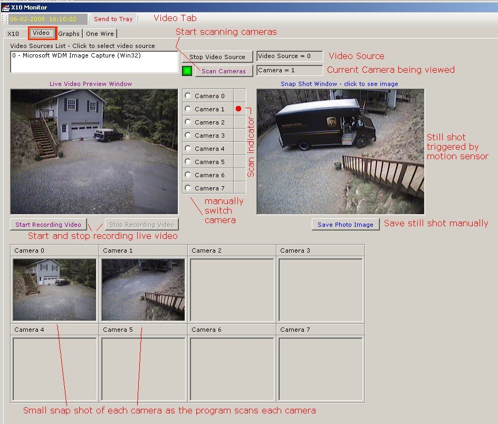Click the Camera 0 small snapshot thumbnail
498x424 pixels.
coord(54,290)
